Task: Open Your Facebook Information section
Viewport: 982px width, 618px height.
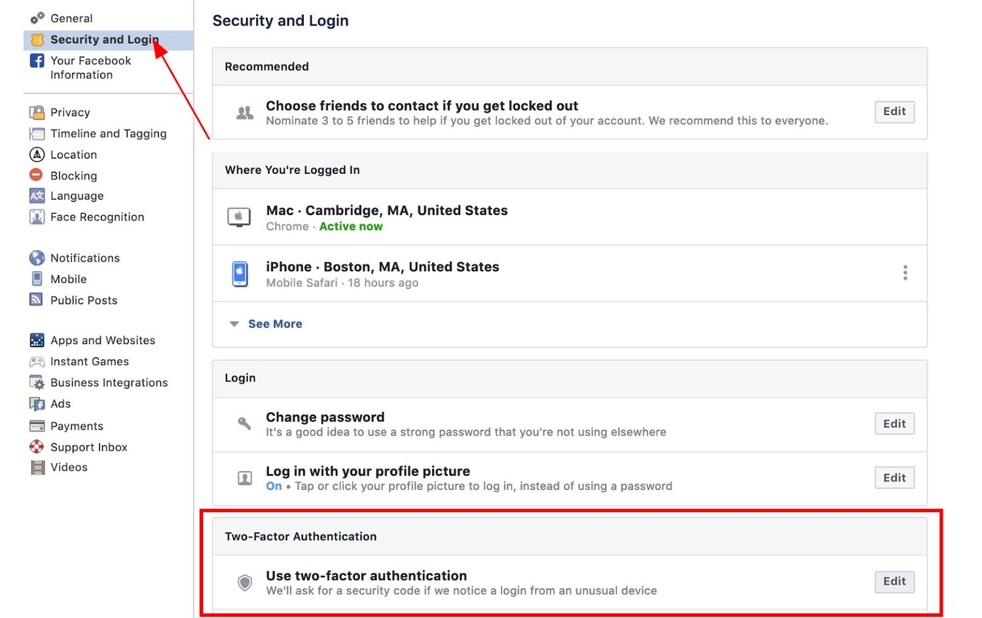Action: click(90, 67)
